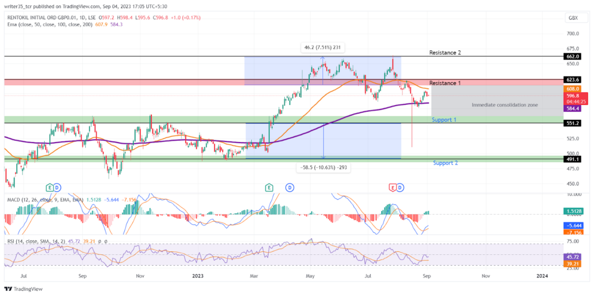This screenshot has width=594, height=296.
Task: Click the purple 584.4 EMA price tag
Action: (571, 108)
